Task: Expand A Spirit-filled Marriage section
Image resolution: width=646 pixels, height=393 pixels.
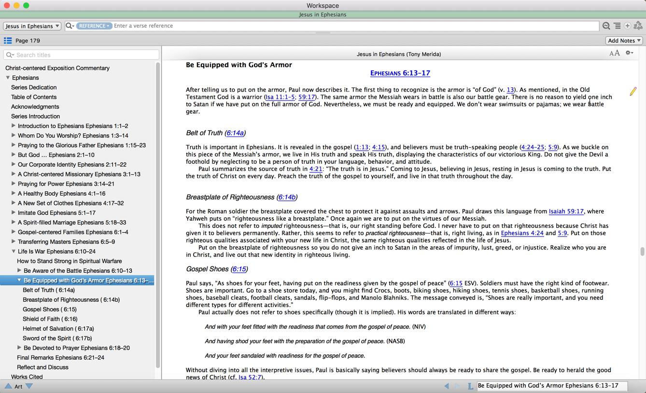Action: [x=14, y=223]
